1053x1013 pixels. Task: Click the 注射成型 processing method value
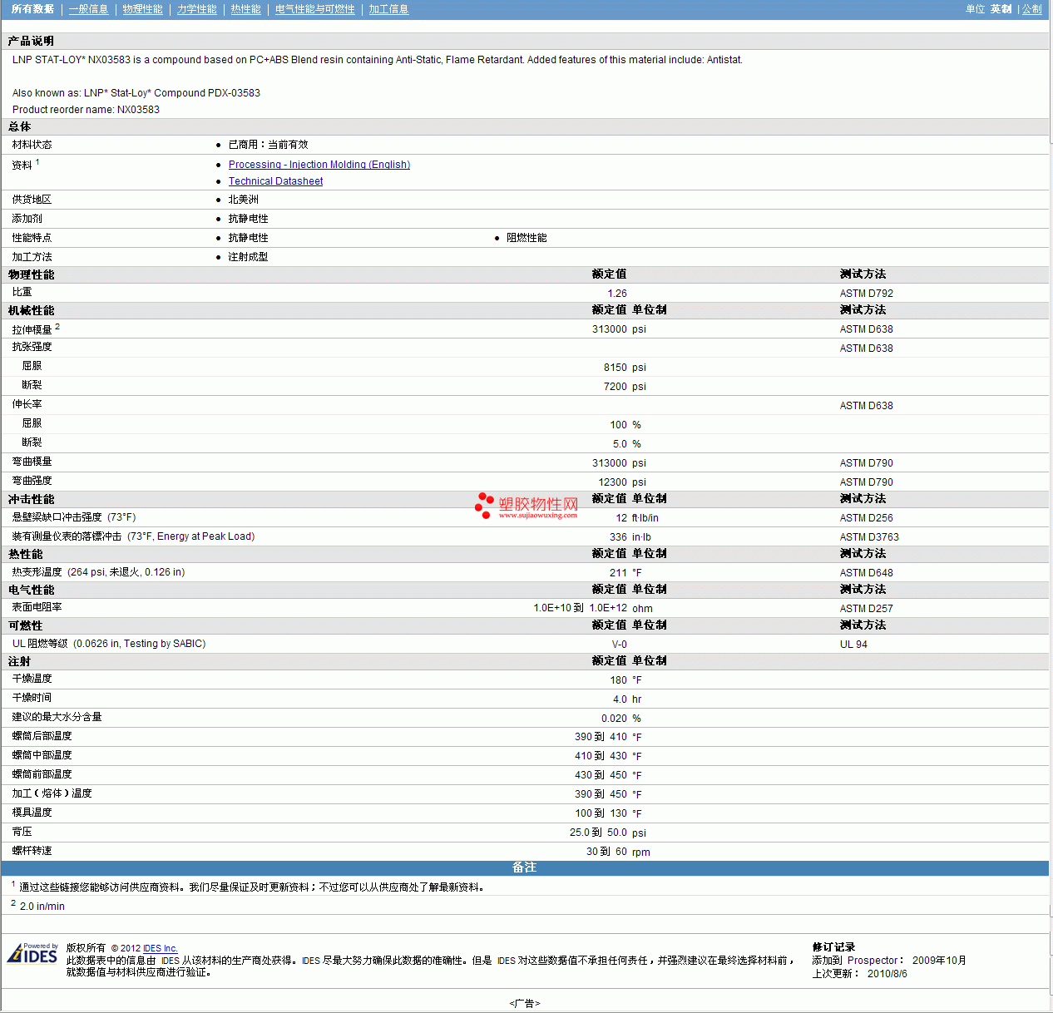pyautogui.click(x=248, y=257)
